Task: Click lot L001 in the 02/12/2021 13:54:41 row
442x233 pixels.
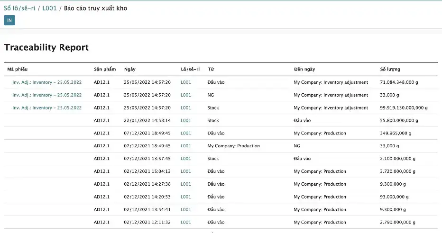Action: click(x=185, y=210)
